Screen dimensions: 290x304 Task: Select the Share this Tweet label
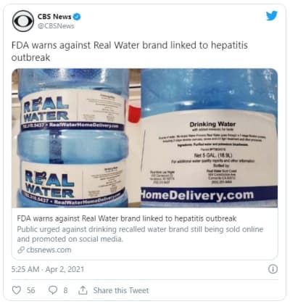[x=121, y=290]
